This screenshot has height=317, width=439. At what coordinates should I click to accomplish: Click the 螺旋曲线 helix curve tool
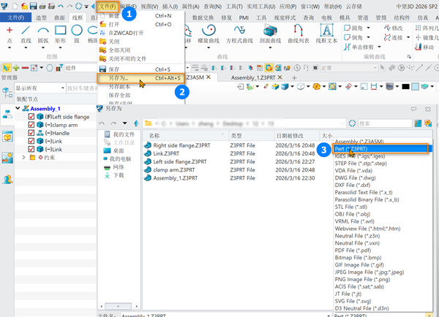(209, 34)
